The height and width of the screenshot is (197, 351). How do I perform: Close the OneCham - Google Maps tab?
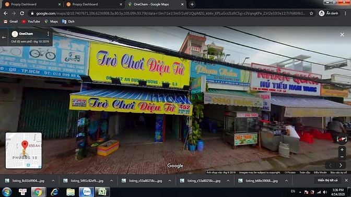click(x=182, y=4)
